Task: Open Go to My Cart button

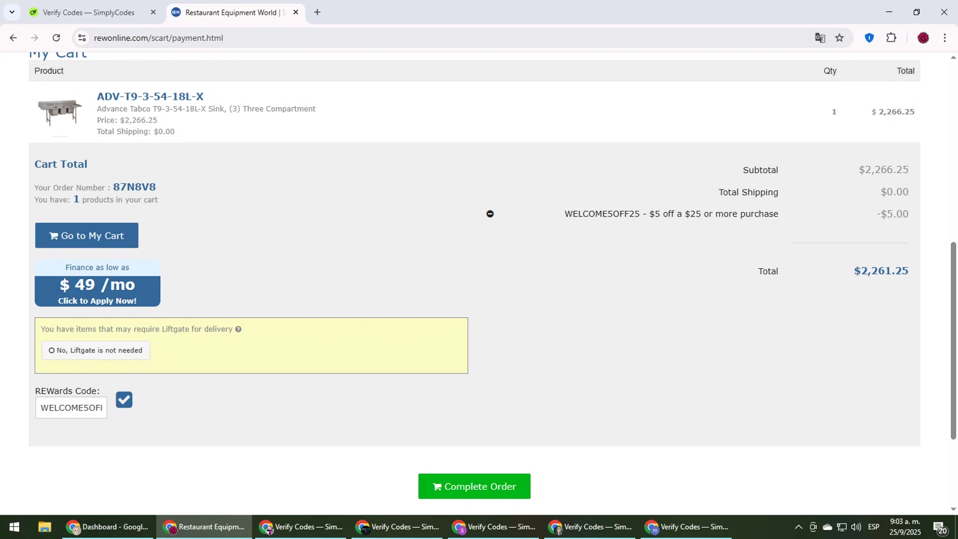Action: (x=86, y=236)
